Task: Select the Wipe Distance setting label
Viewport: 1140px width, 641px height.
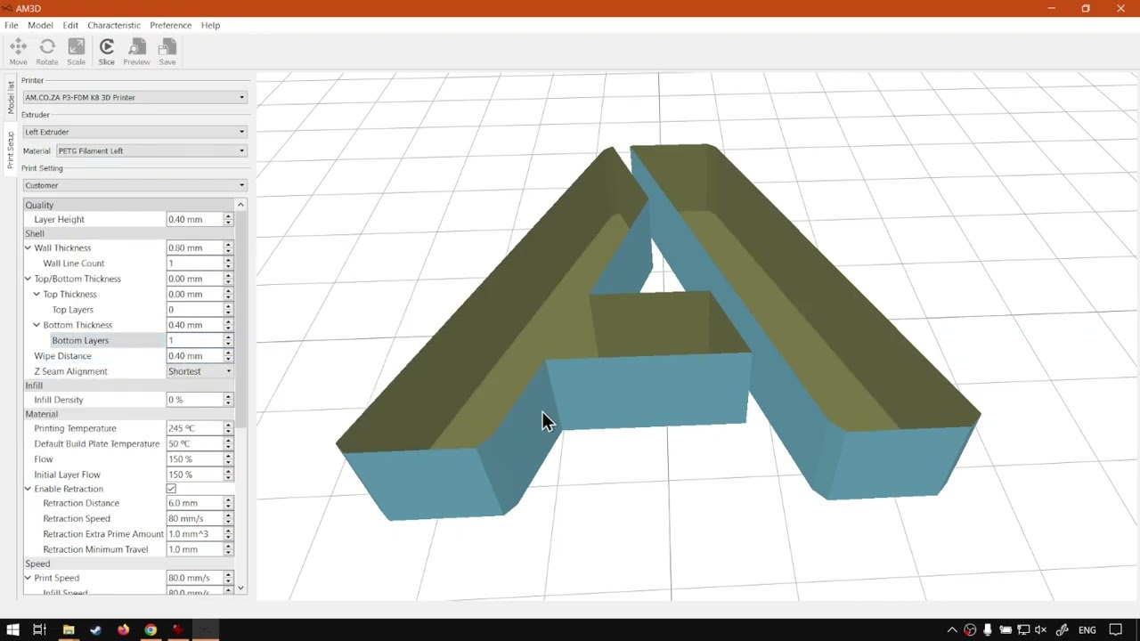Action: point(62,356)
